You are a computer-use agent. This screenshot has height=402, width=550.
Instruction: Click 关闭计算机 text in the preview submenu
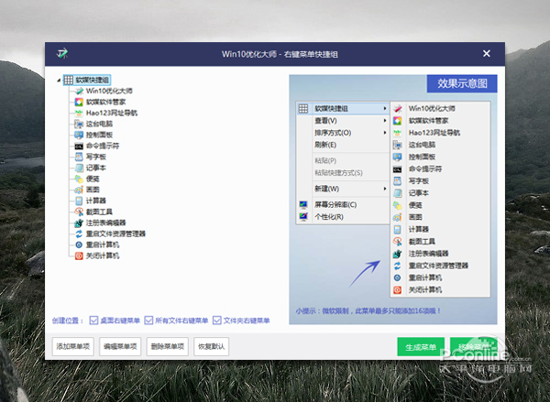point(425,290)
